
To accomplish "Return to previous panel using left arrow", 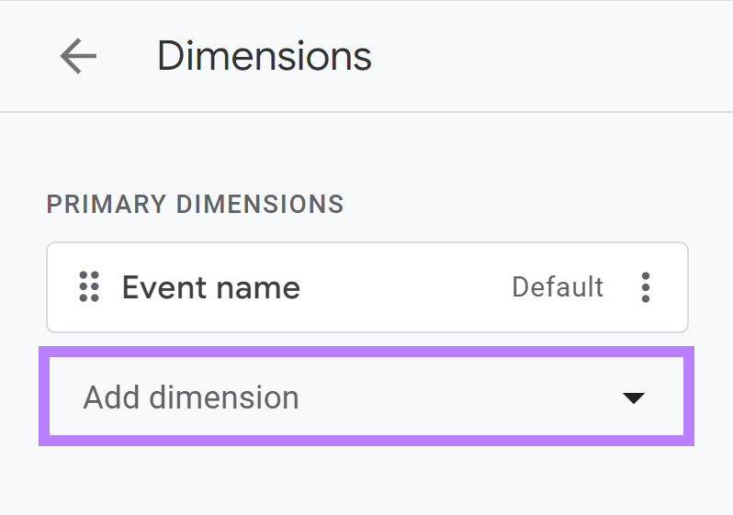I will pyautogui.click(x=78, y=57).
